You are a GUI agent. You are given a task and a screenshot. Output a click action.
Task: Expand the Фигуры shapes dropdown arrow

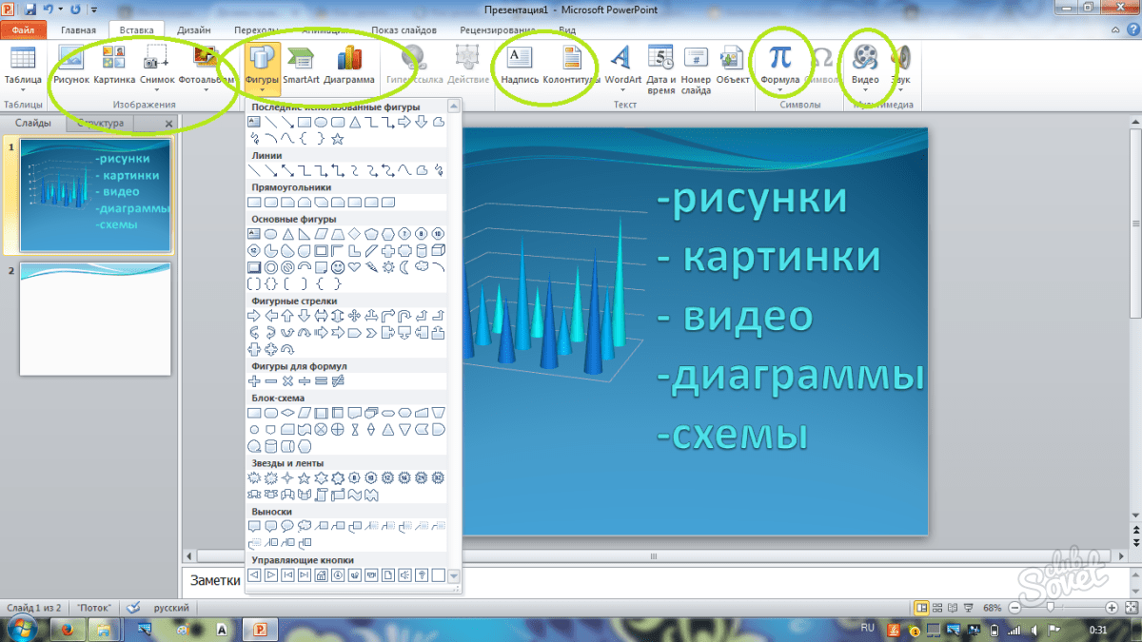pos(262,92)
